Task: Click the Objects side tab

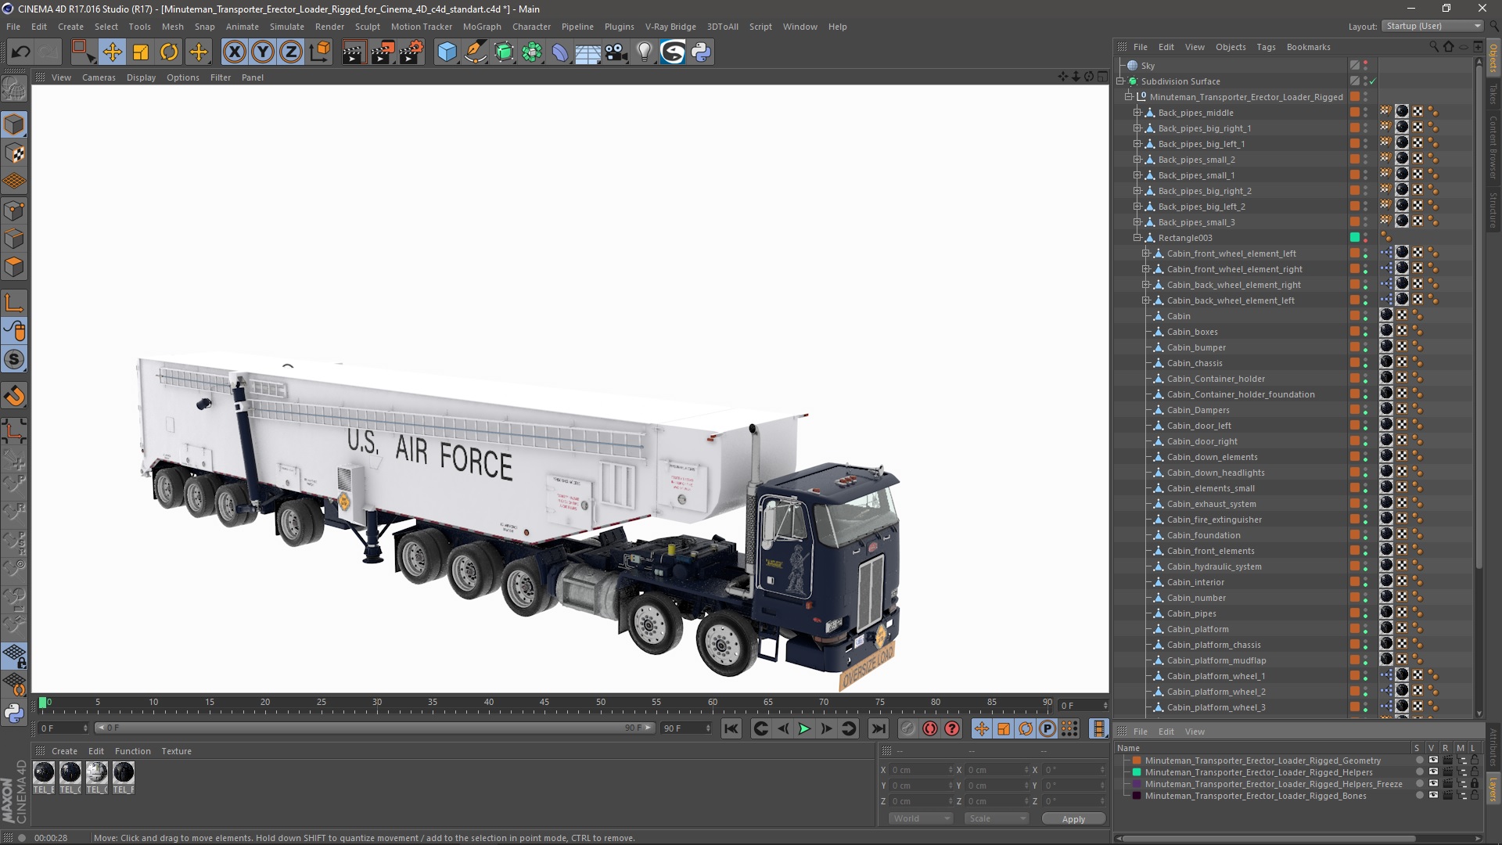Action: click(1493, 57)
